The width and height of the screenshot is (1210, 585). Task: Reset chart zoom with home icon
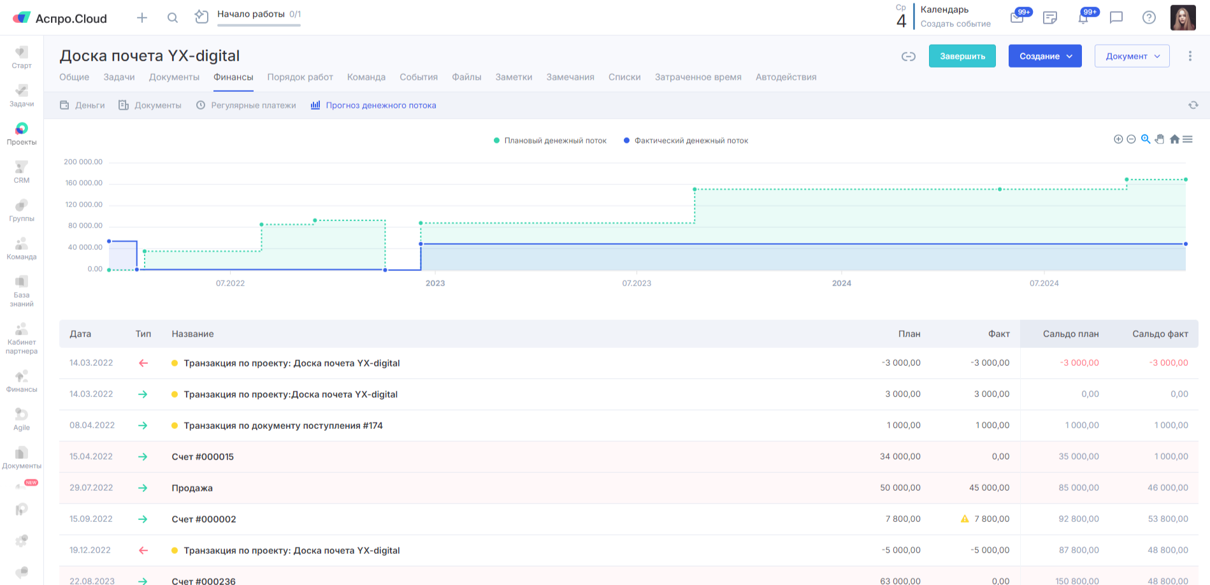[x=1174, y=140]
